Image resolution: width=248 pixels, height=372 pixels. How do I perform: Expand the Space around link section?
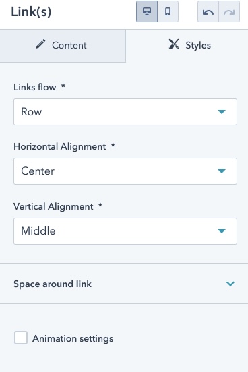(124, 284)
